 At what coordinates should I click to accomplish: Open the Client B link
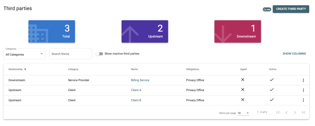[x=136, y=100]
